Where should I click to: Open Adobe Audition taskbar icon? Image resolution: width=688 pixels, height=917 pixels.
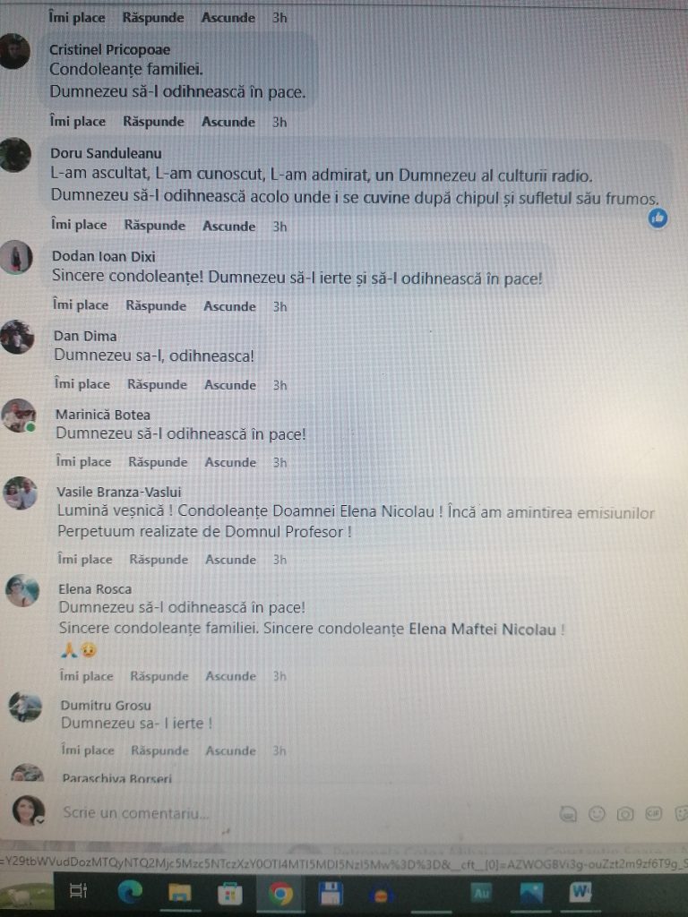[481, 894]
